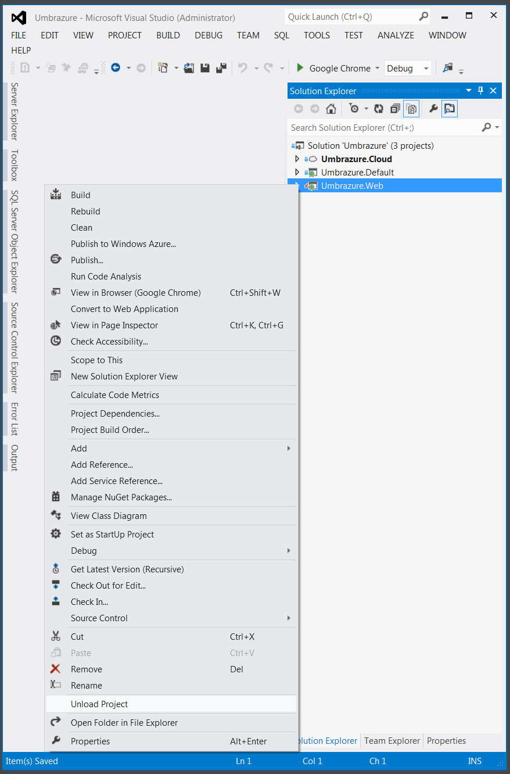Screen dimensions: 510x774
Task: Open Properties via the wrench icon
Action: tap(433, 109)
